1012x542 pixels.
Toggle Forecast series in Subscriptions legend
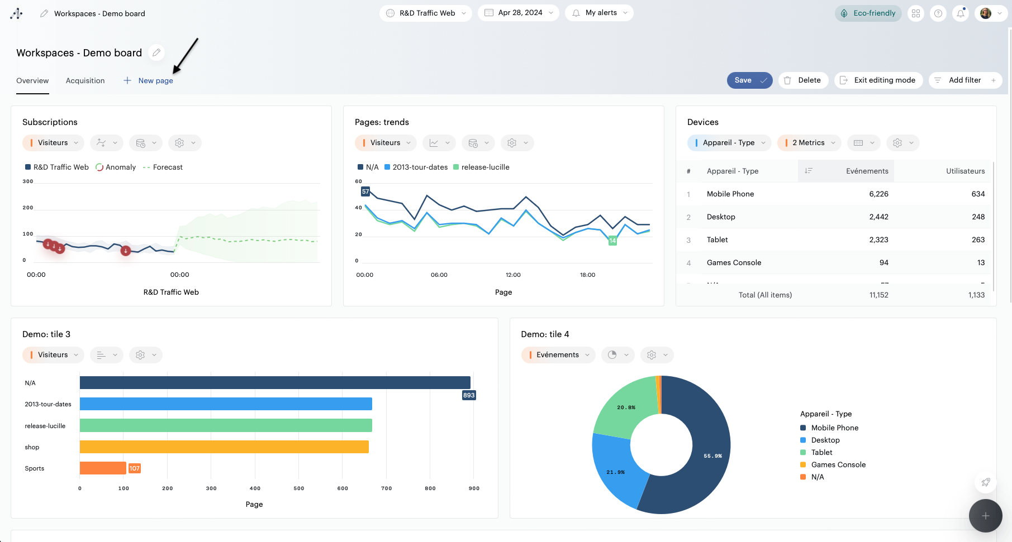[x=163, y=167]
